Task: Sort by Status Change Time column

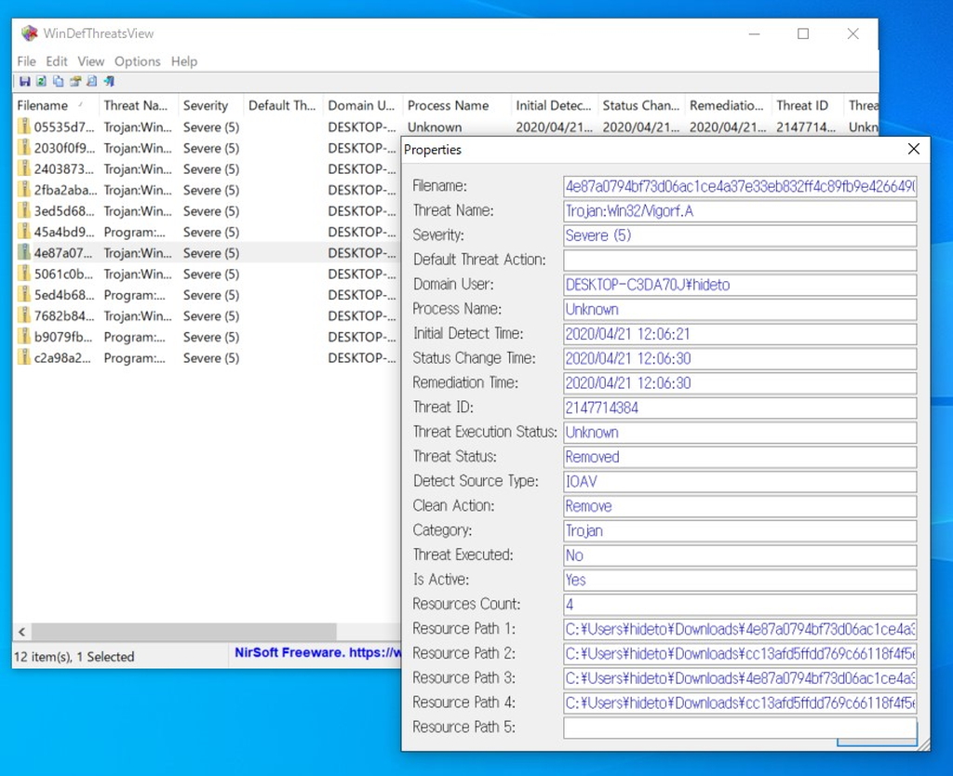Action: coord(641,106)
